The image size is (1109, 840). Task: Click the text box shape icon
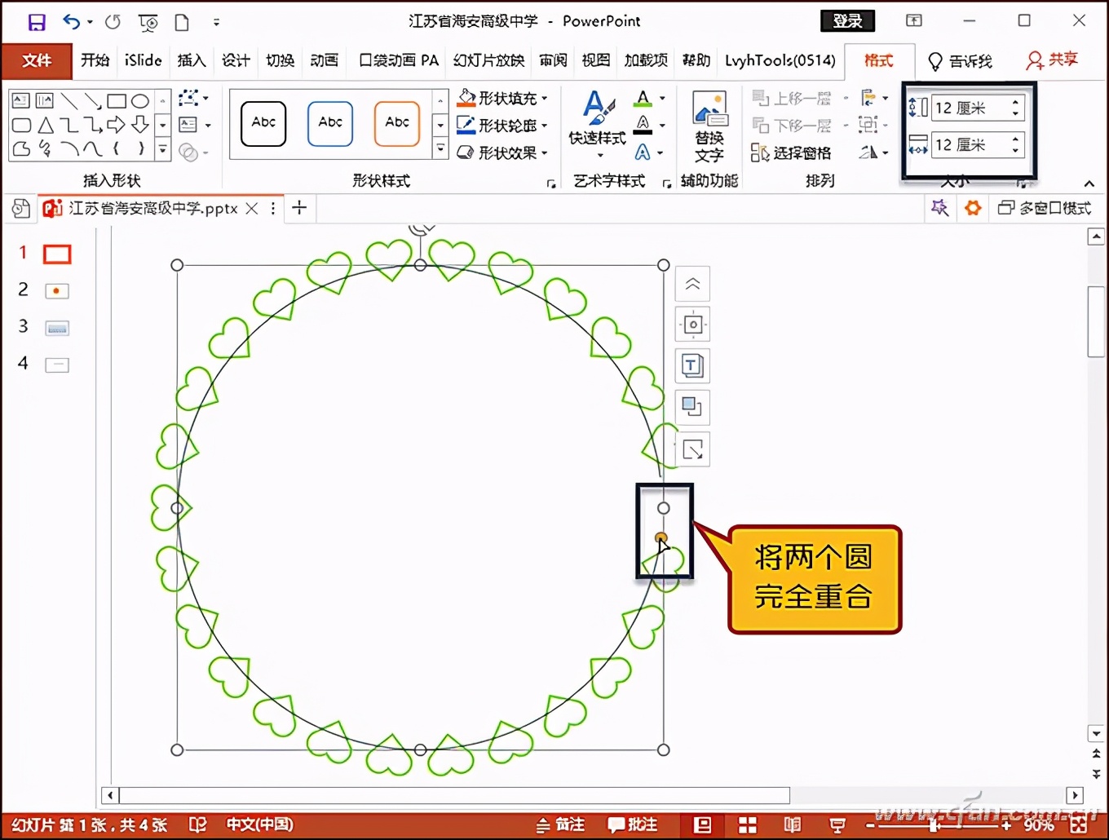[x=21, y=101]
